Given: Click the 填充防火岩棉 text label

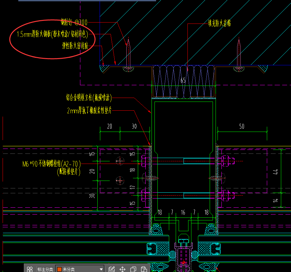Looking at the screenshot, I should 219,23.
